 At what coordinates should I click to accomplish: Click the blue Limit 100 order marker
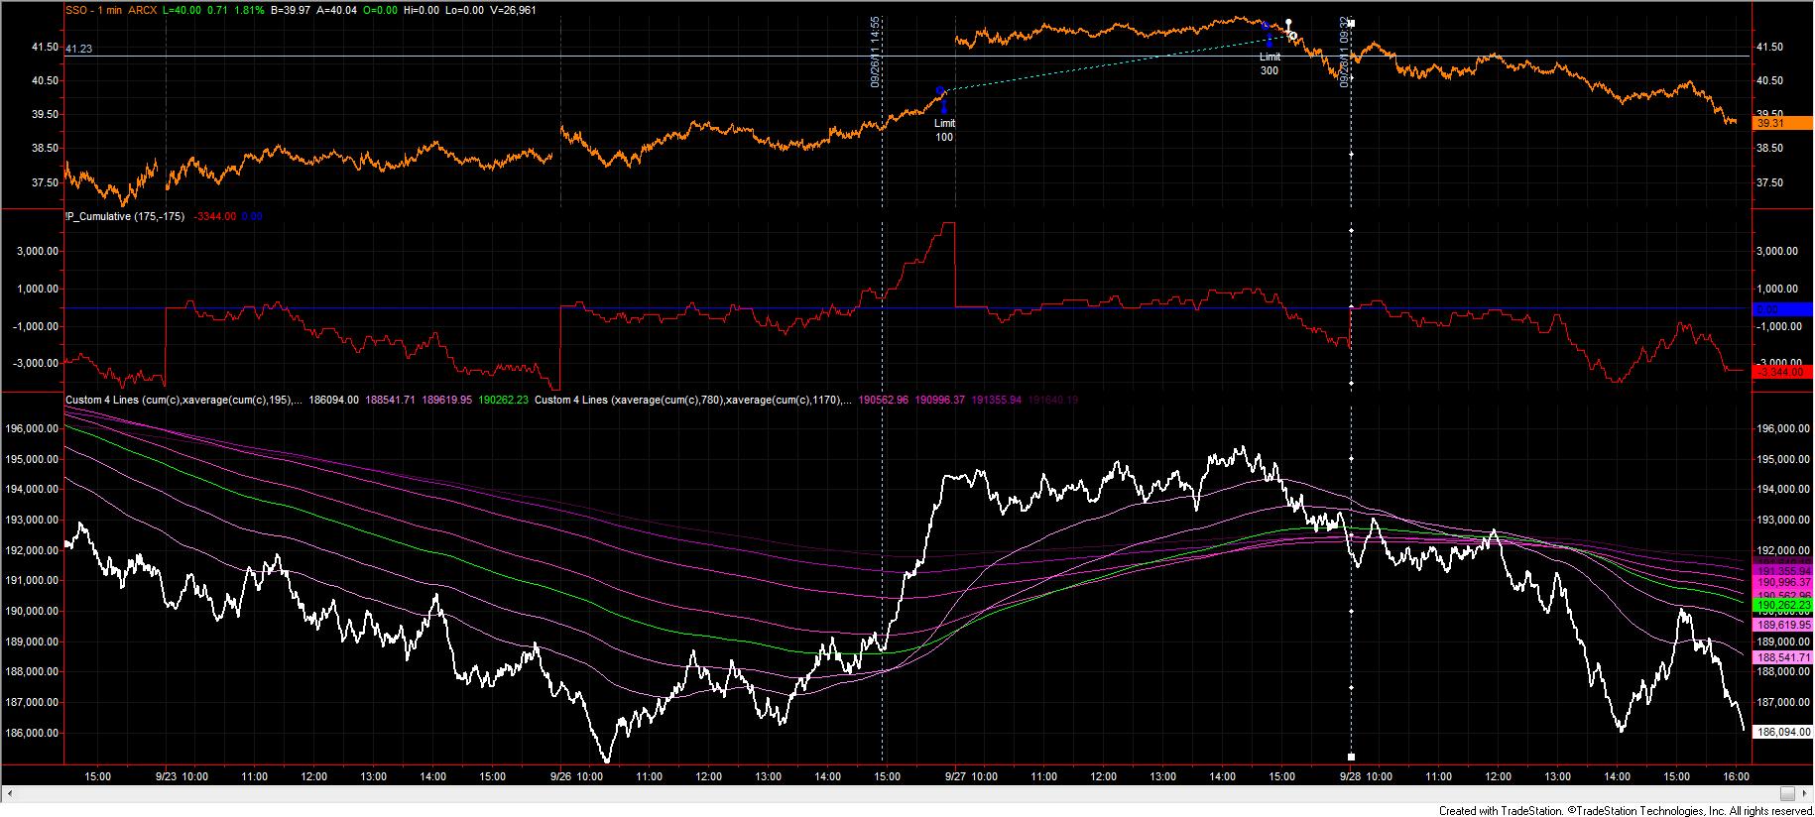[x=941, y=91]
